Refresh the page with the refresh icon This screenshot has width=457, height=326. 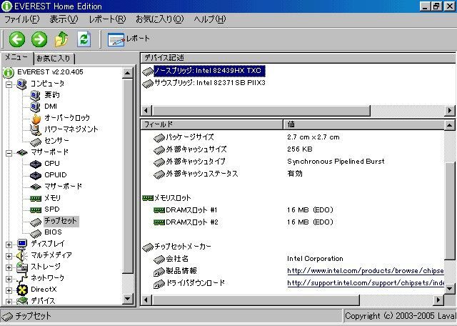[84, 39]
